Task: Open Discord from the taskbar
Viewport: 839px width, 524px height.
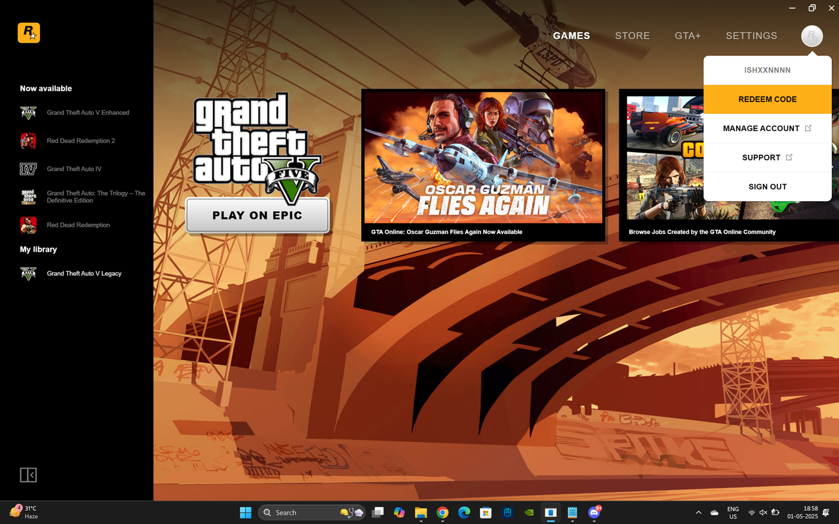Action: pos(594,512)
